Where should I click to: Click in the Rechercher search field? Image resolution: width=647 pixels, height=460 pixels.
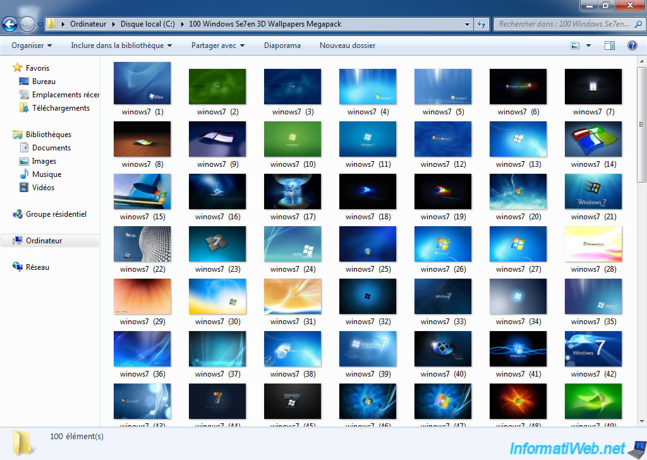(564, 24)
